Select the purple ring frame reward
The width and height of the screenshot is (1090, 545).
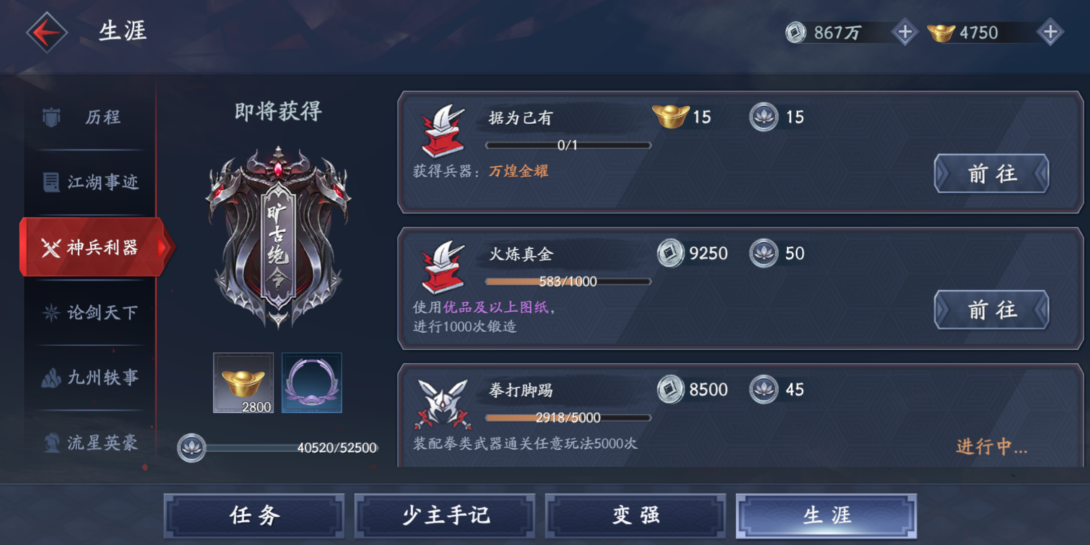click(x=311, y=383)
